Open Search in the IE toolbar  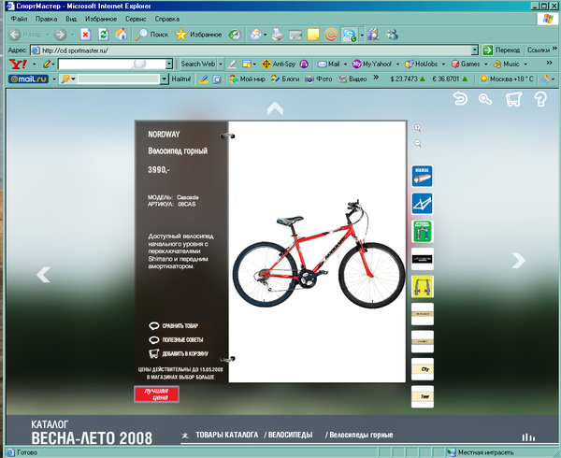point(151,35)
